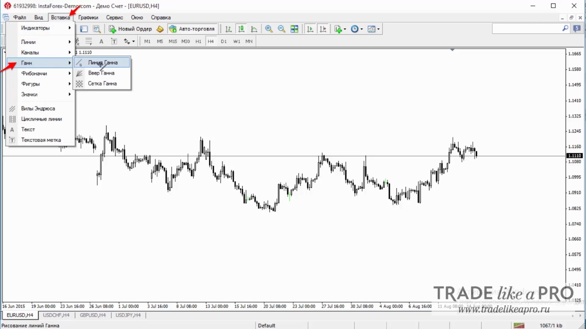This screenshot has width=586, height=329.
Task: Switch chart to bar chart view
Action: [x=228, y=29]
